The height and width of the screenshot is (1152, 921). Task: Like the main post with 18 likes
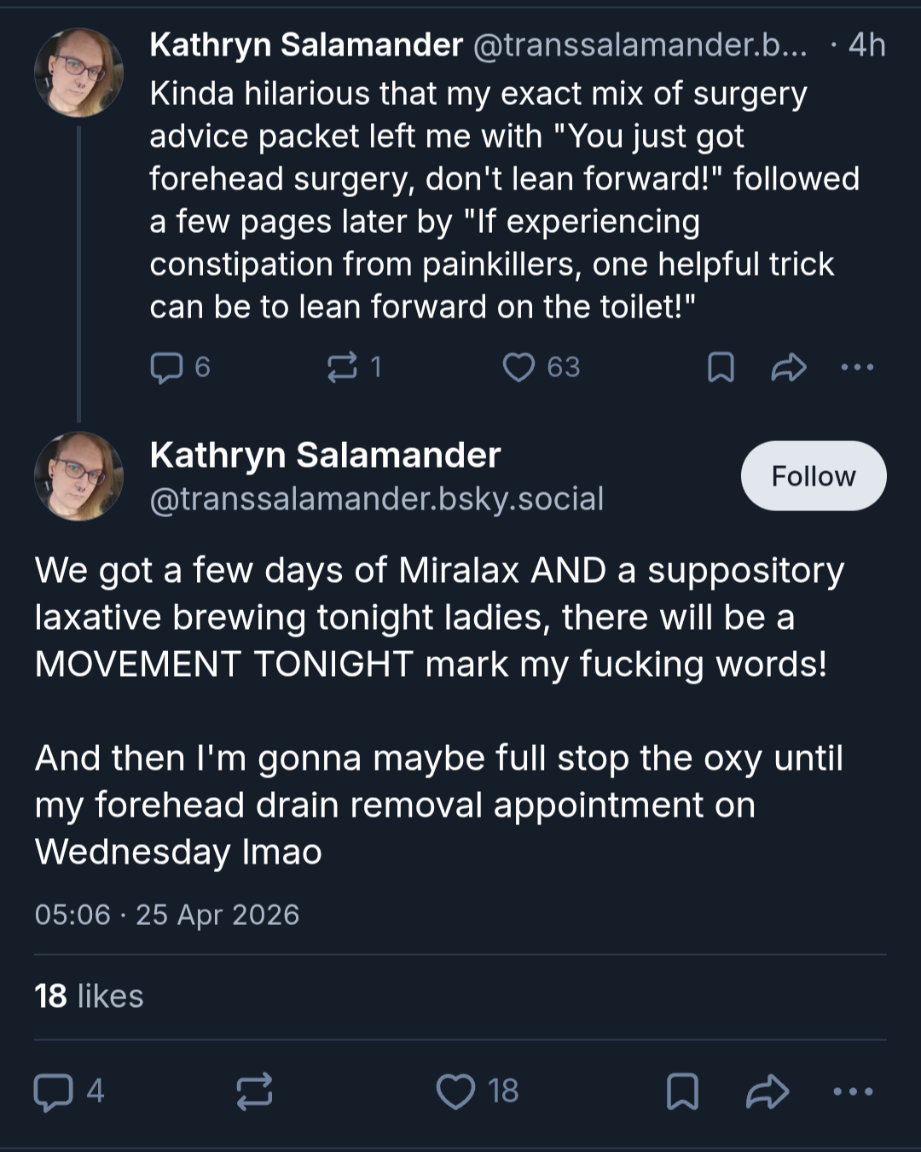click(x=478, y=1091)
